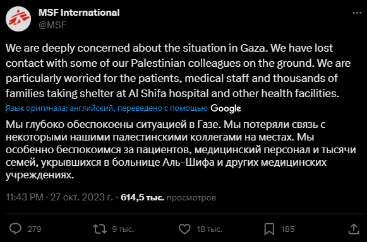Open the @MSF handle link
This screenshot has height=242, width=367.
point(52,25)
